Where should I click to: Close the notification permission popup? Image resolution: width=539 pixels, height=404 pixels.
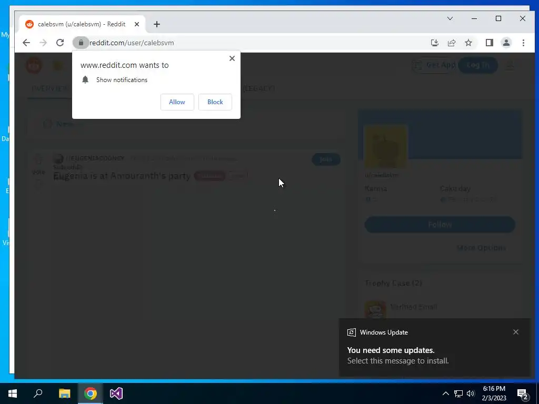point(232,58)
